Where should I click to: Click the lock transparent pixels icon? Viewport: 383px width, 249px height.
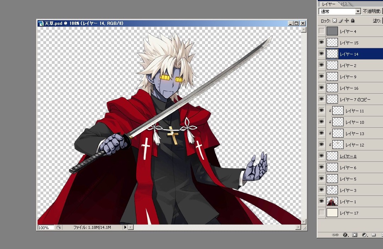pyautogui.click(x=334, y=21)
